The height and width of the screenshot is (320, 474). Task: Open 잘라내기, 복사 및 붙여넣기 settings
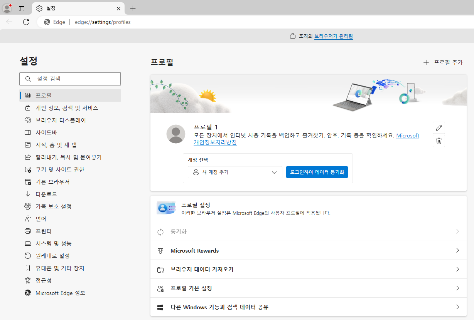[x=70, y=157]
